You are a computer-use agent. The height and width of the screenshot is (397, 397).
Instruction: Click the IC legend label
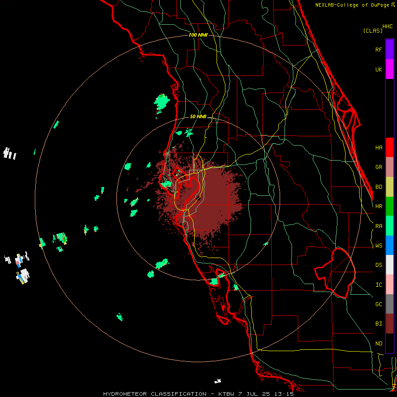click(x=378, y=285)
